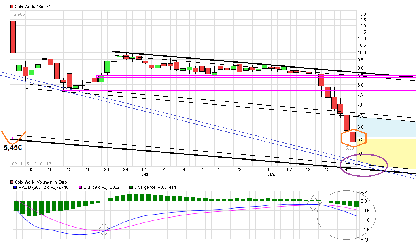Click the 0,0 MACD axis label
The width and height of the screenshot is (416, 245).
364,201
